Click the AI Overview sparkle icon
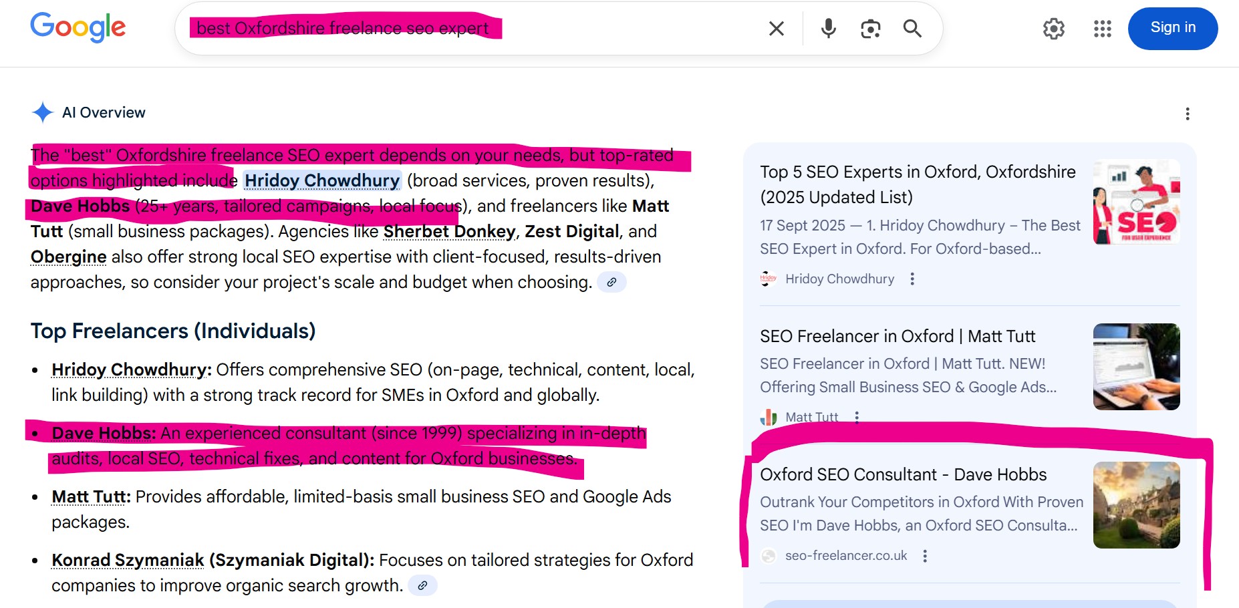 pyautogui.click(x=42, y=112)
